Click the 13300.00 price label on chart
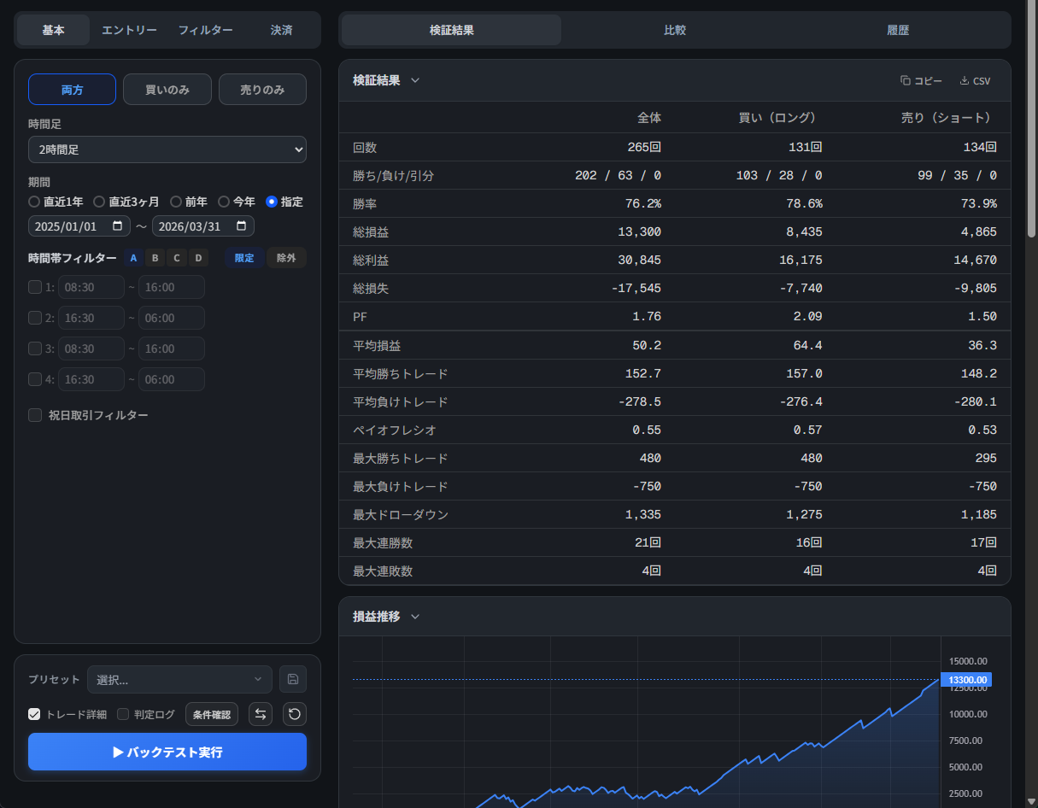This screenshot has width=1038, height=808. tap(966, 680)
